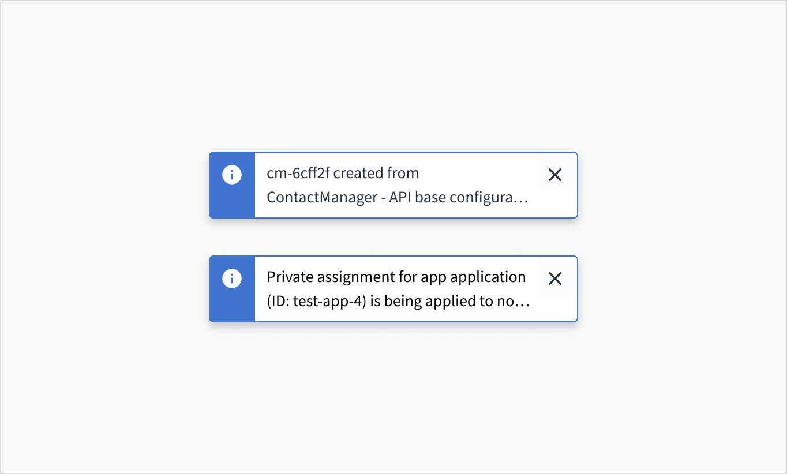The image size is (787, 474).
Task: Click the "ContactManager - API base configura…" line
Action: [x=397, y=197]
